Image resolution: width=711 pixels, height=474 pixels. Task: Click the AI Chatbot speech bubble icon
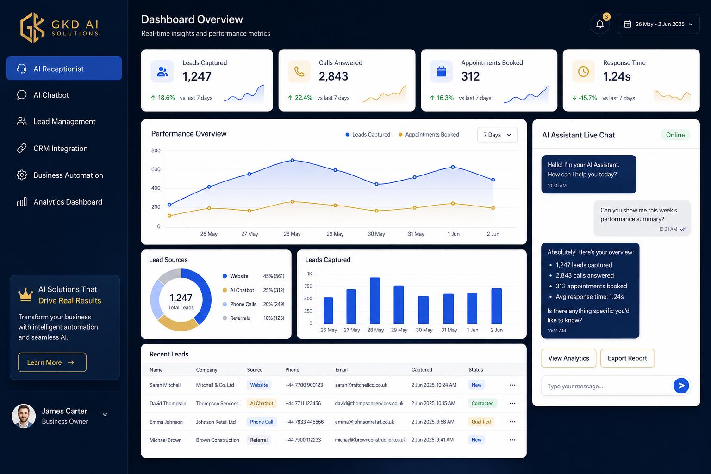[x=22, y=95]
